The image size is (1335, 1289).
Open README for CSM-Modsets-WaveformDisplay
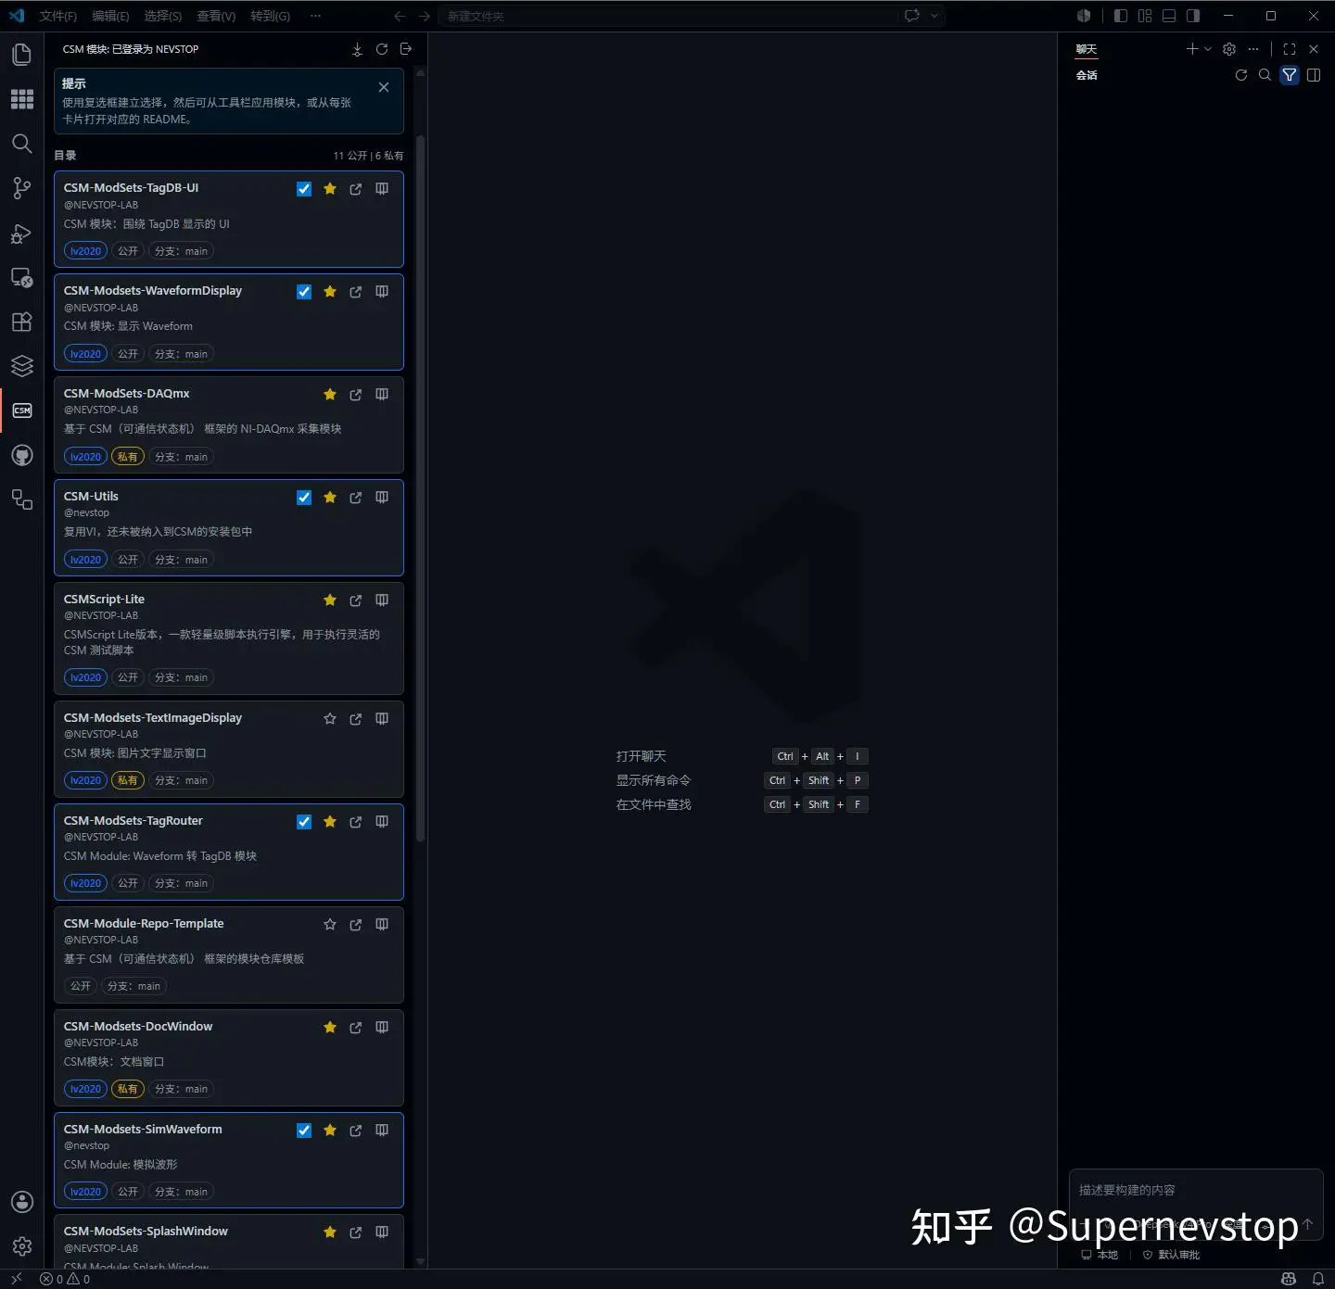tap(382, 292)
